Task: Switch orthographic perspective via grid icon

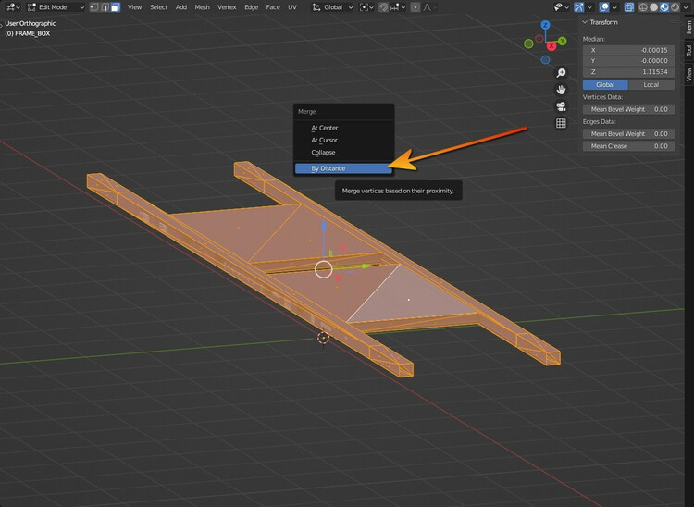Action: coord(561,123)
